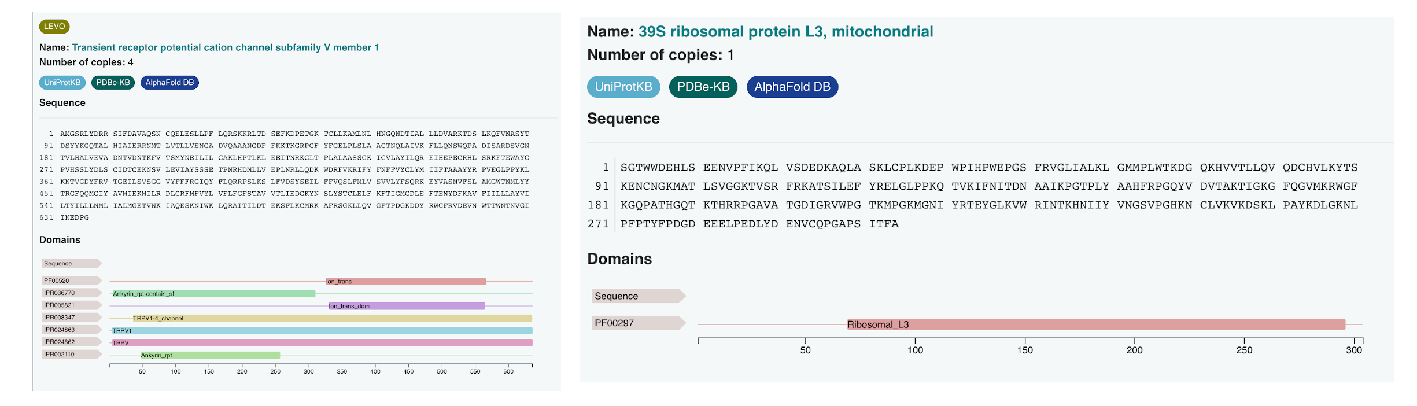Select the Ankyrin_rpt-contain_sf domain bar
Screen dimensions: 1417x406
213,294
